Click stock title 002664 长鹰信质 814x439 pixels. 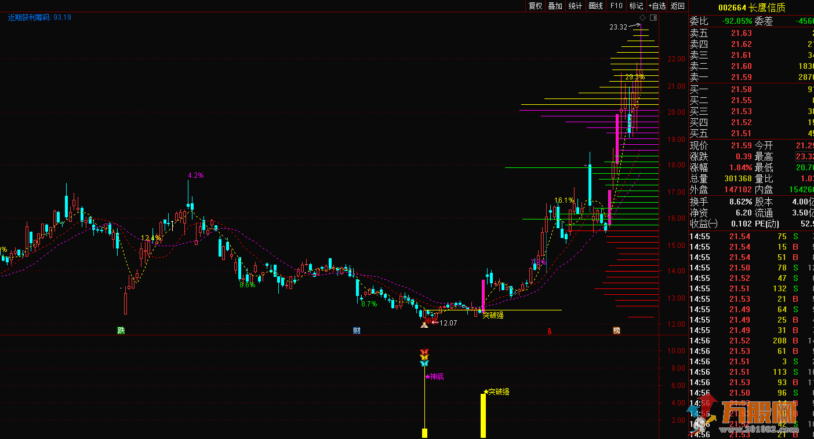pos(752,8)
